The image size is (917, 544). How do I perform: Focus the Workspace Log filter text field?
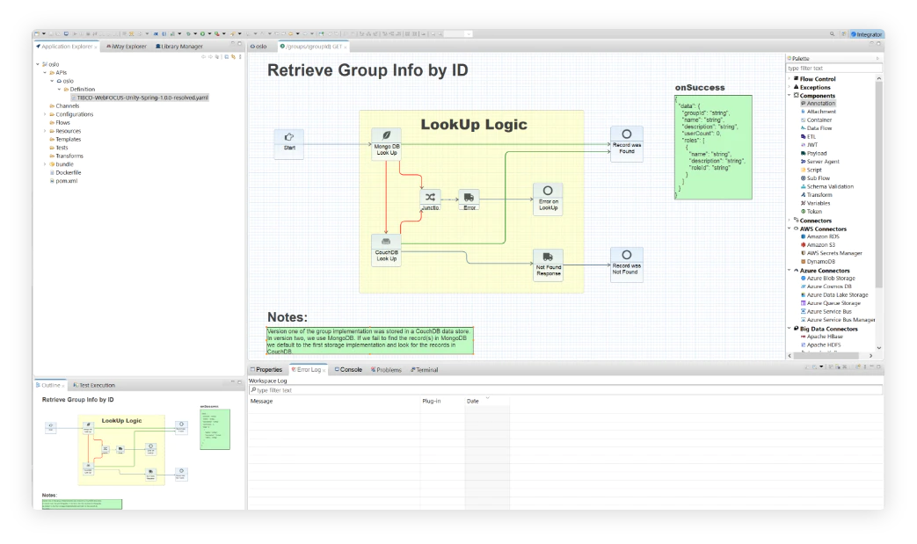pos(565,390)
